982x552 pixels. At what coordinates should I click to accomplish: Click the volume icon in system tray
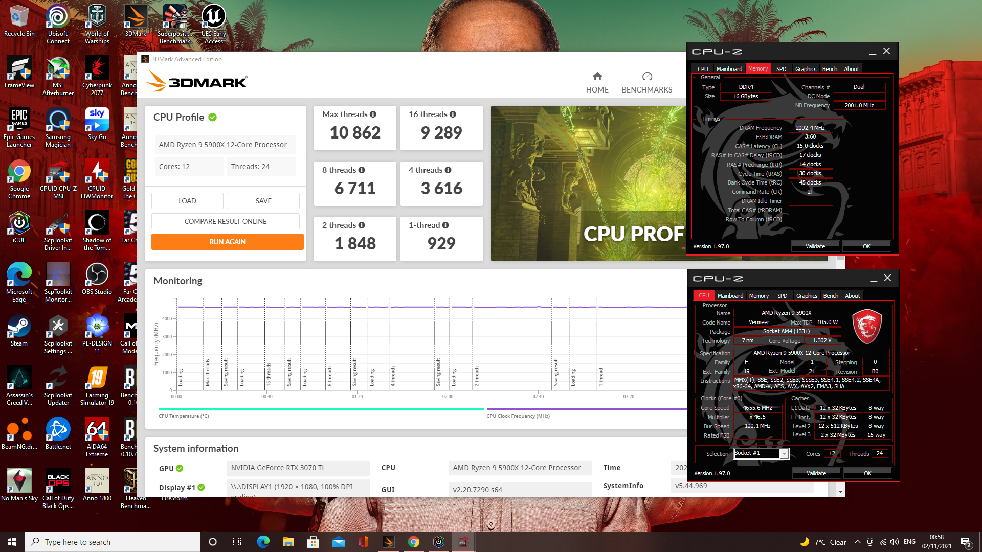pyautogui.click(x=894, y=542)
